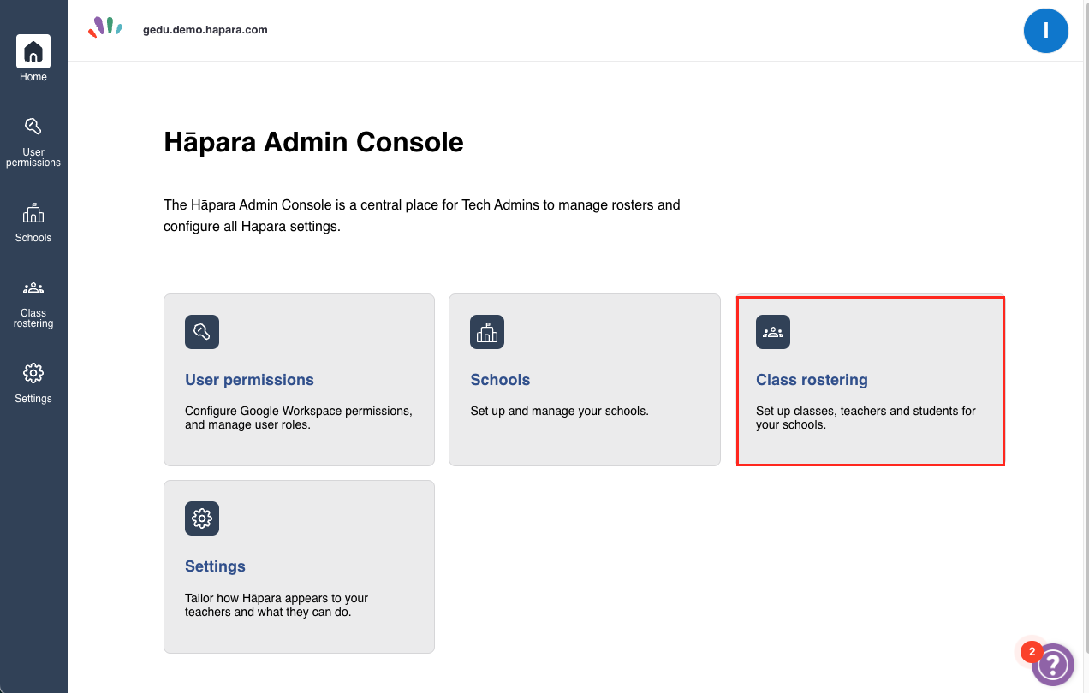Click the blue account avatar in top right

[1046, 30]
